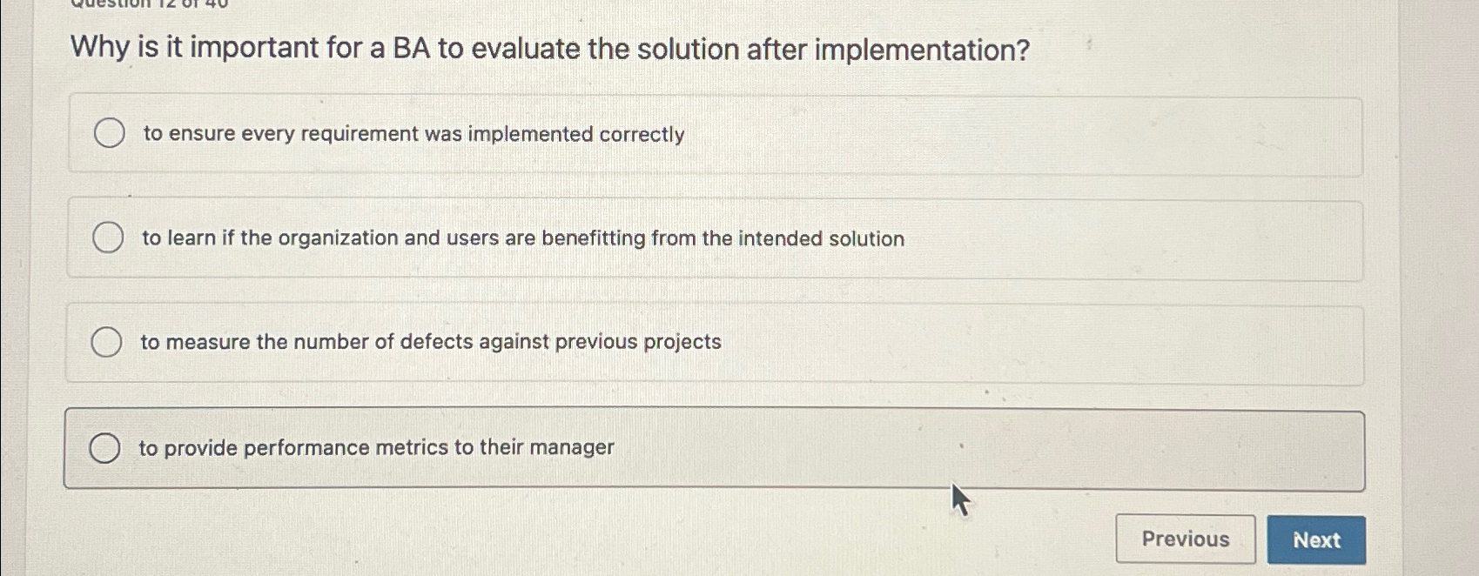Mark the radio button for the third answer
Viewport: 1479px width, 576px height.
tap(108, 342)
